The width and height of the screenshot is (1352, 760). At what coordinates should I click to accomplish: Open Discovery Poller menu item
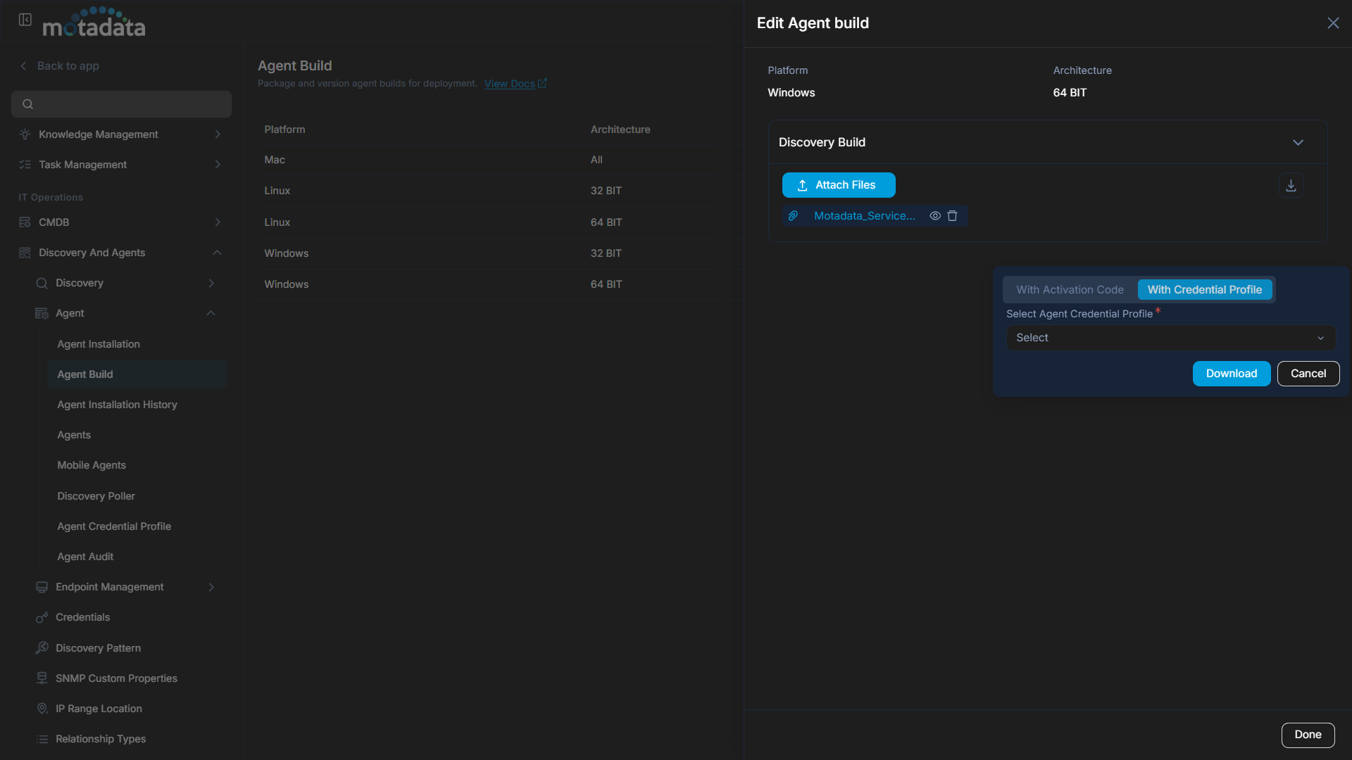tap(96, 496)
